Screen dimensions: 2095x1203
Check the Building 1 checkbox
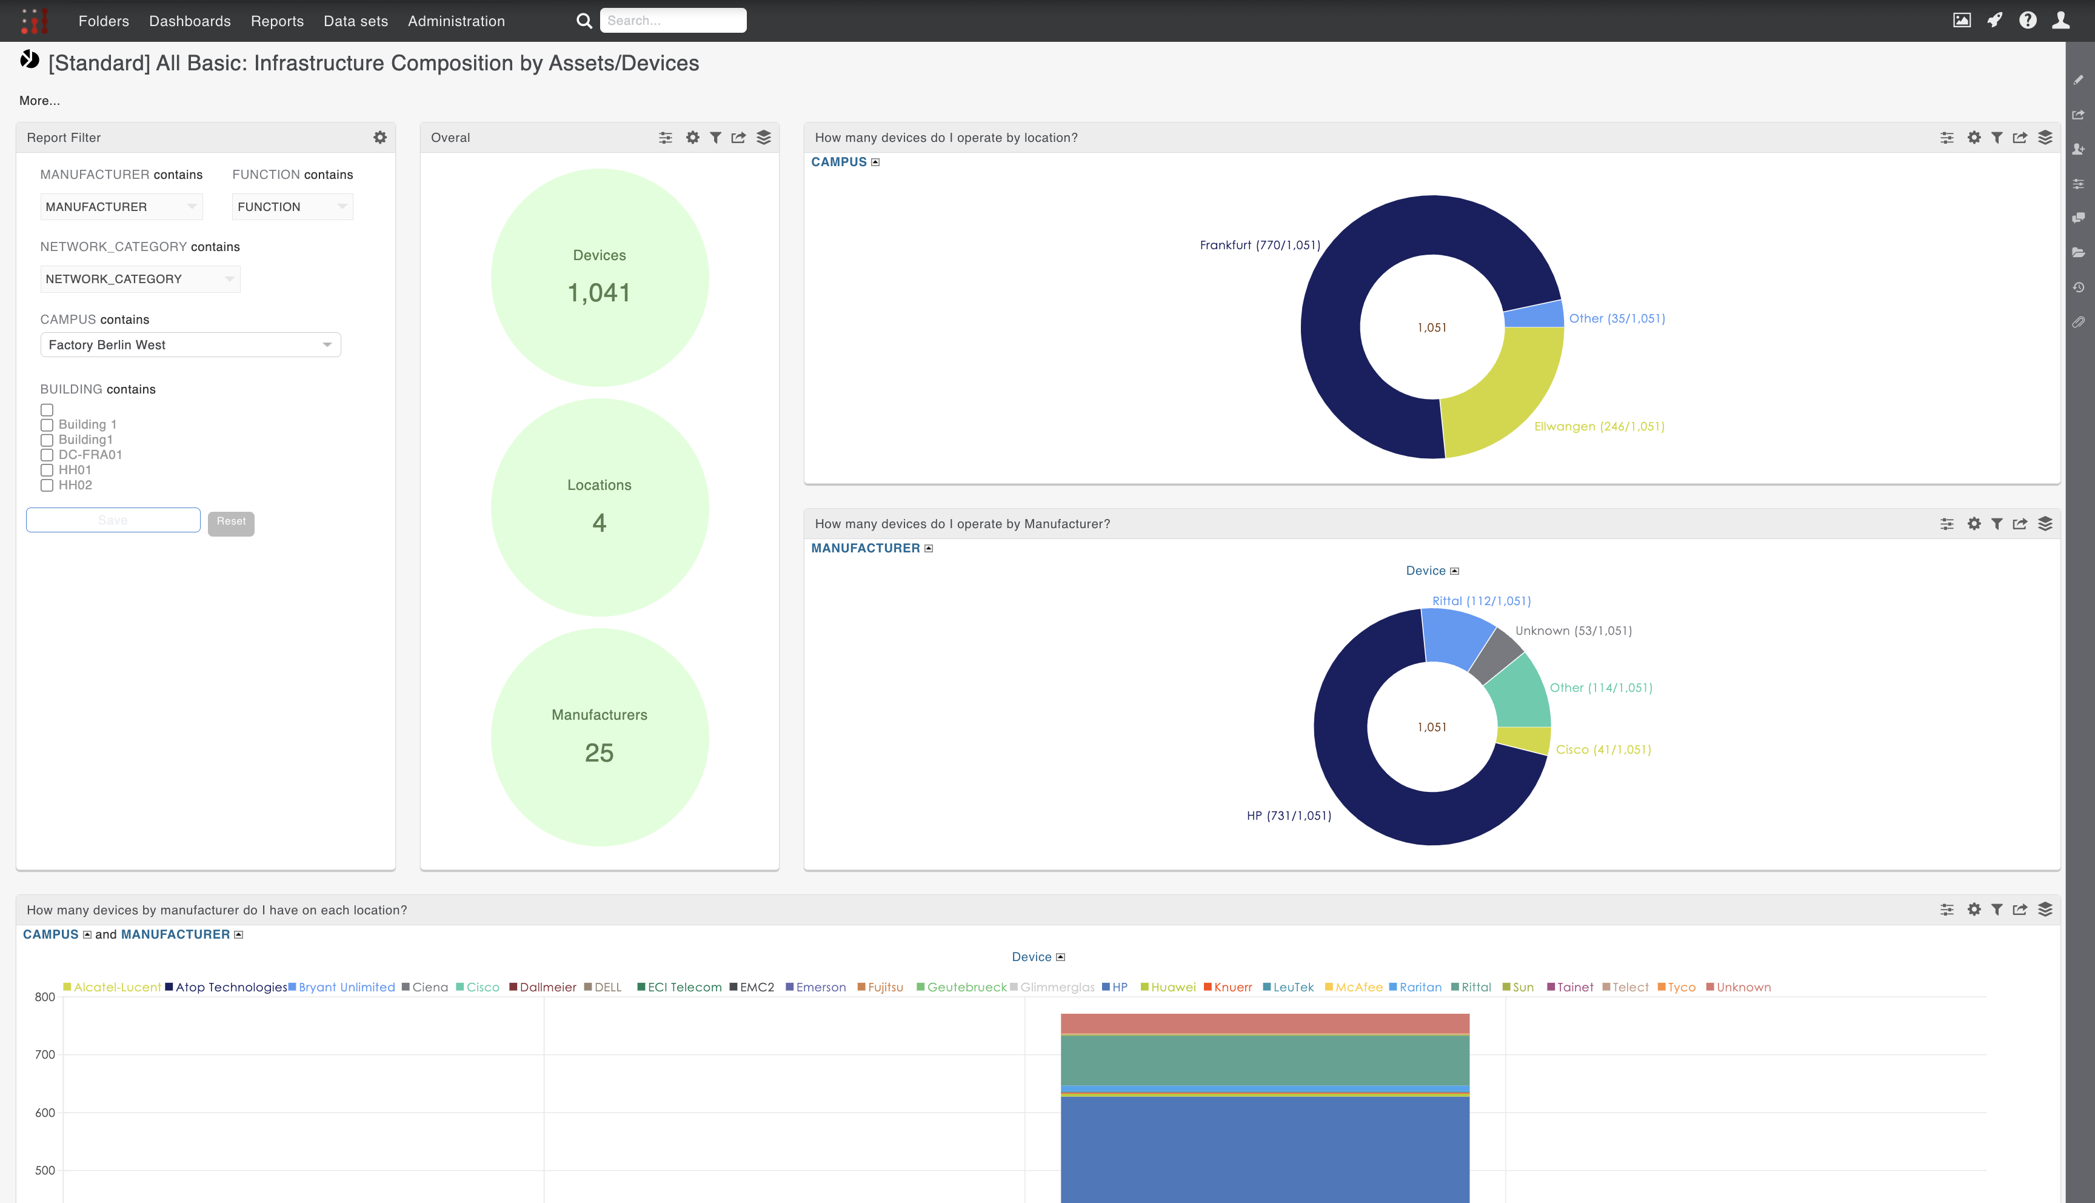click(x=47, y=424)
